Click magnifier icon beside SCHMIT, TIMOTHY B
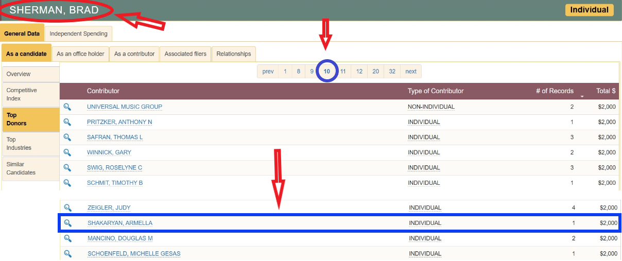Screen dimensions: 622x261 pyautogui.click(x=67, y=183)
